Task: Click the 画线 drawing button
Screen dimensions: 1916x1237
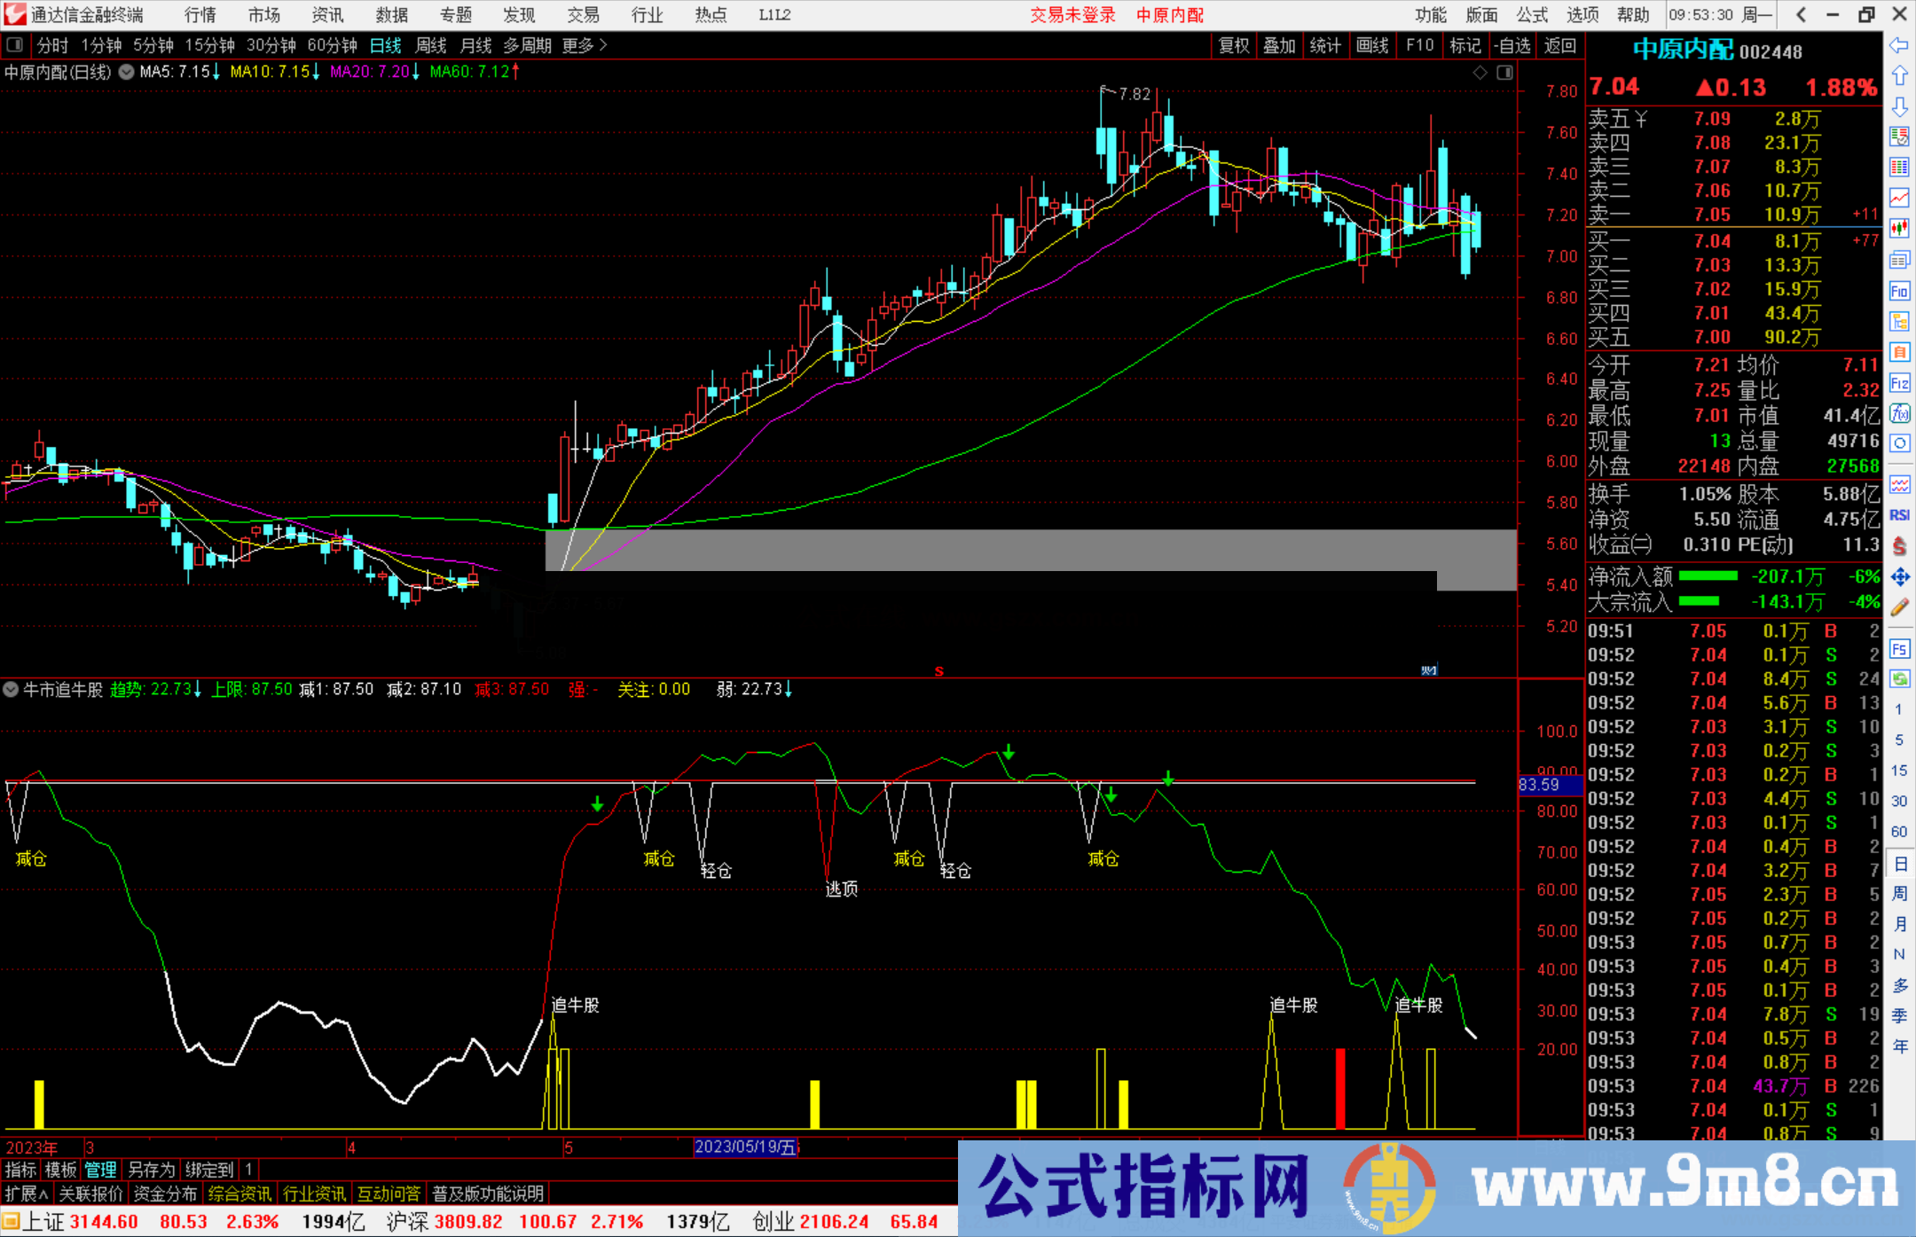Action: tap(1372, 45)
